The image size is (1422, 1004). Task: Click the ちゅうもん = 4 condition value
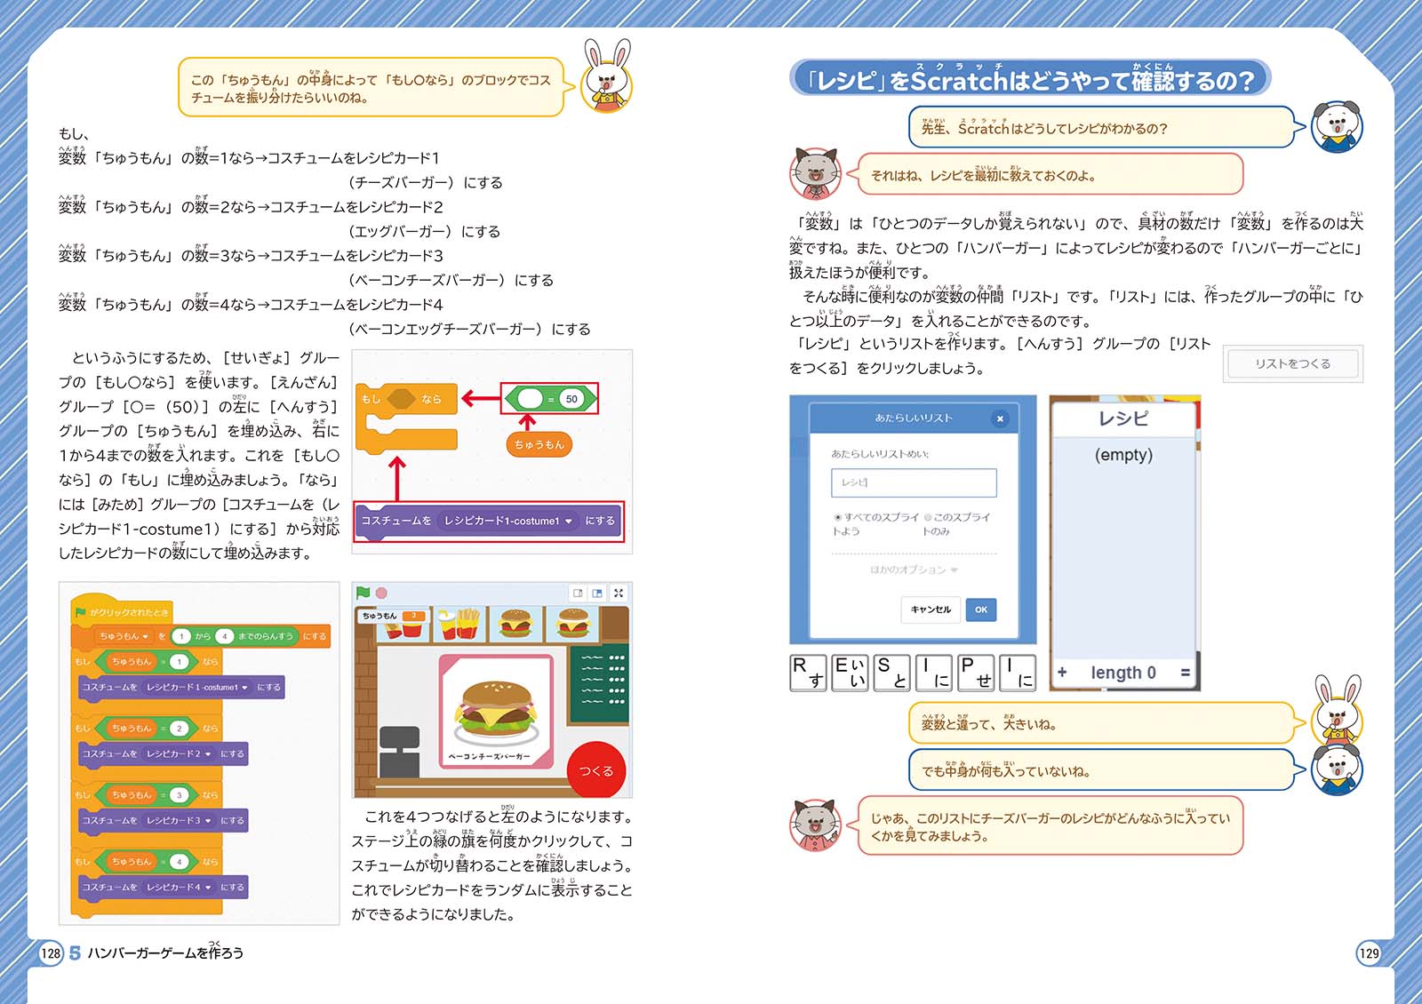tap(179, 862)
